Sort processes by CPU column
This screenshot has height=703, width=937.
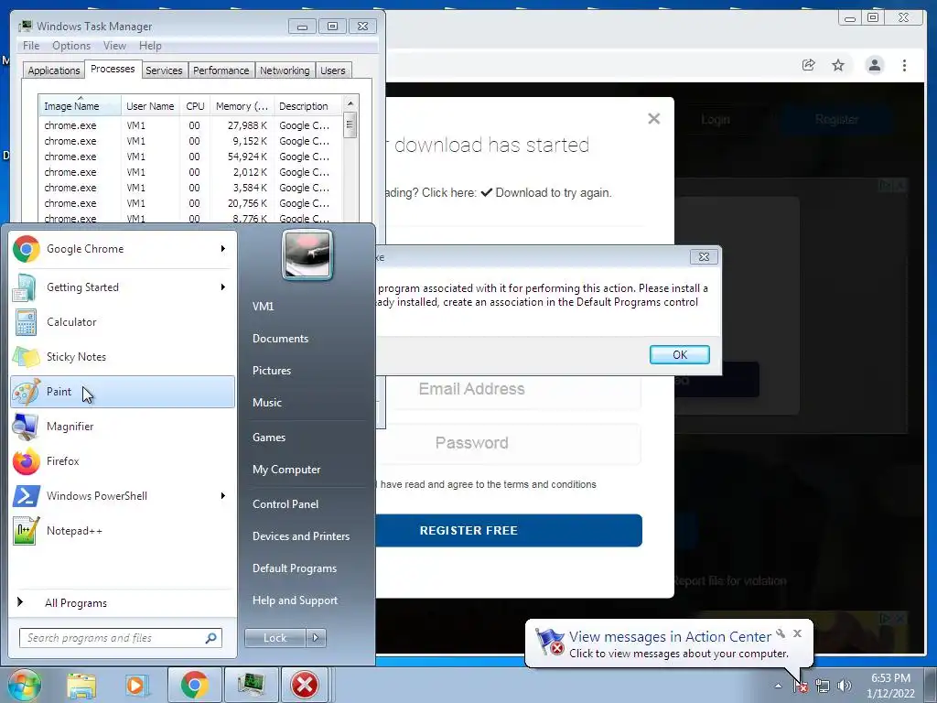[195, 106]
